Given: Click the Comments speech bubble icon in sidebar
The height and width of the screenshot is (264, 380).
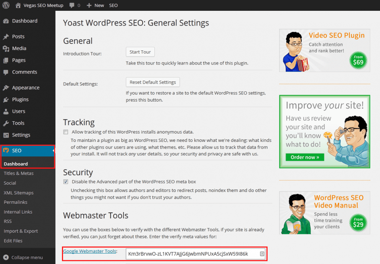Looking at the screenshot, I should [x=6, y=72].
